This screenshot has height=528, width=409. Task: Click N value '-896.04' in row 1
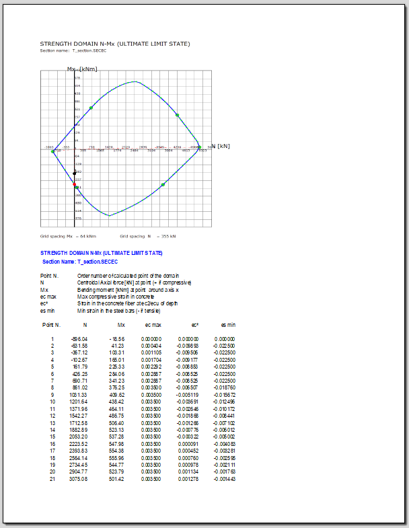point(79,339)
